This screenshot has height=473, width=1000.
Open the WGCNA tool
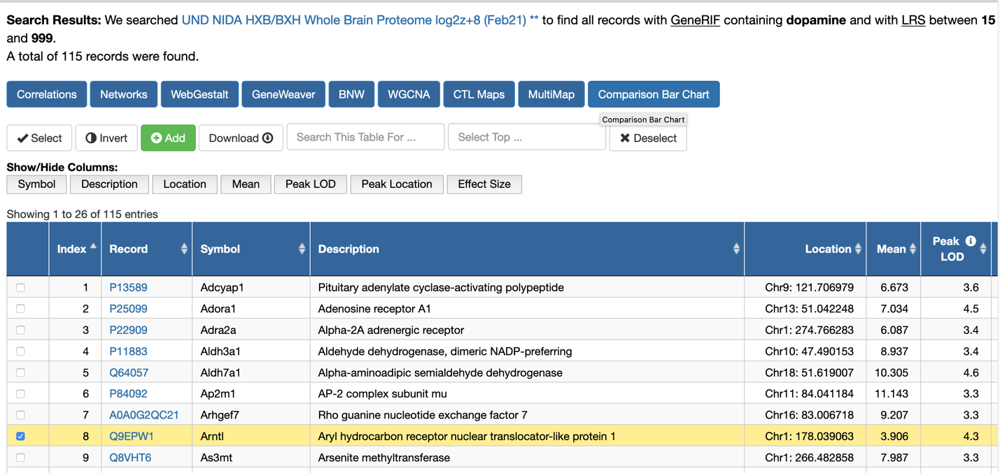pyautogui.click(x=409, y=94)
